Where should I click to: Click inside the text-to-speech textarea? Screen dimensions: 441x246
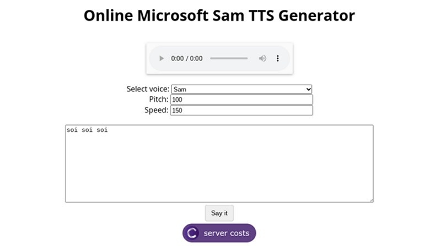coord(219,163)
